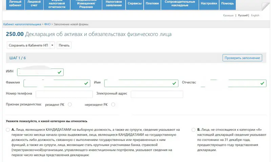
Task: Select the нерезидент РК radio button
Action: pyautogui.click(x=113, y=105)
